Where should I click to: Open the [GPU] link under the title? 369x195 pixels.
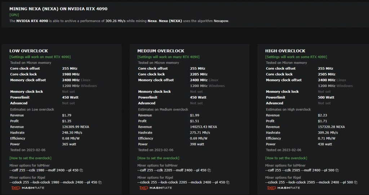(x=14, y=14)
